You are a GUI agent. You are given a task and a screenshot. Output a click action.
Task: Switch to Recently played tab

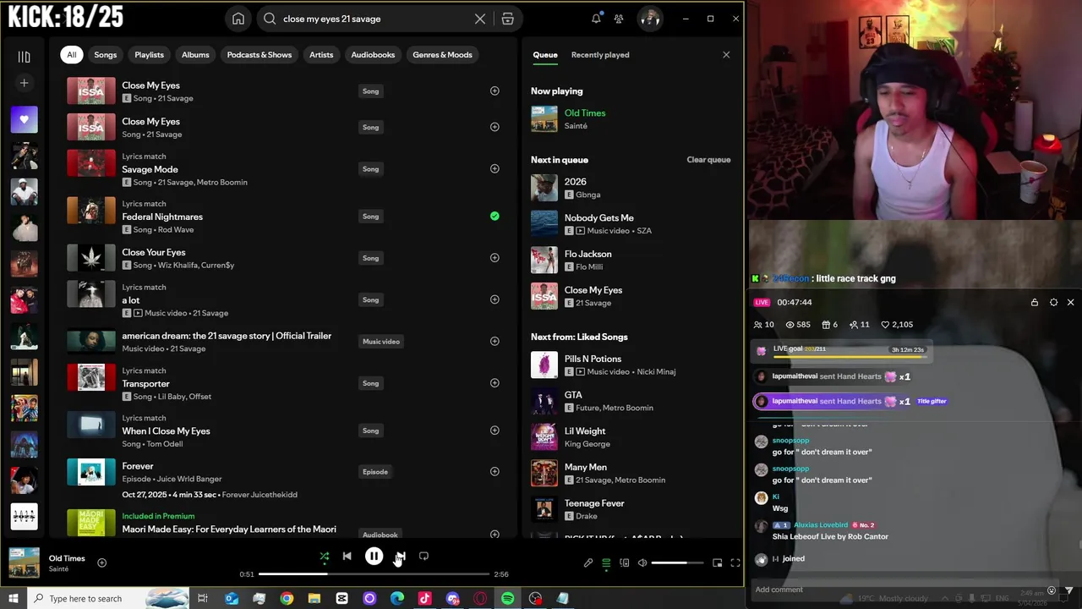[x=600, y=55]
